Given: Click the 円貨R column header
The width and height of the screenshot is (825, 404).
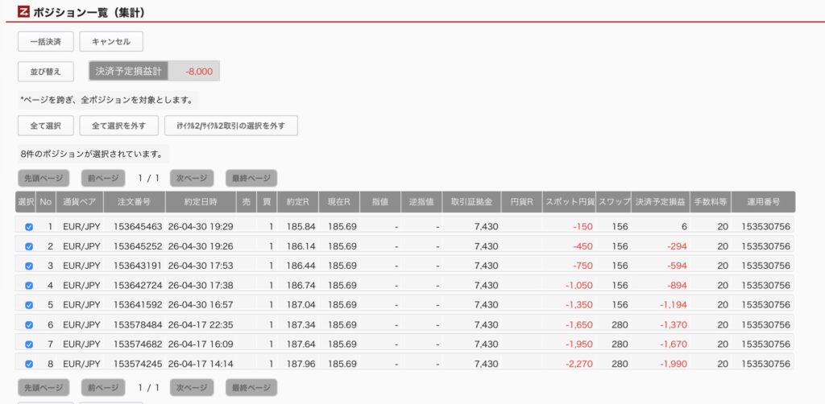Looking at the screenshot, I should 522,202.
